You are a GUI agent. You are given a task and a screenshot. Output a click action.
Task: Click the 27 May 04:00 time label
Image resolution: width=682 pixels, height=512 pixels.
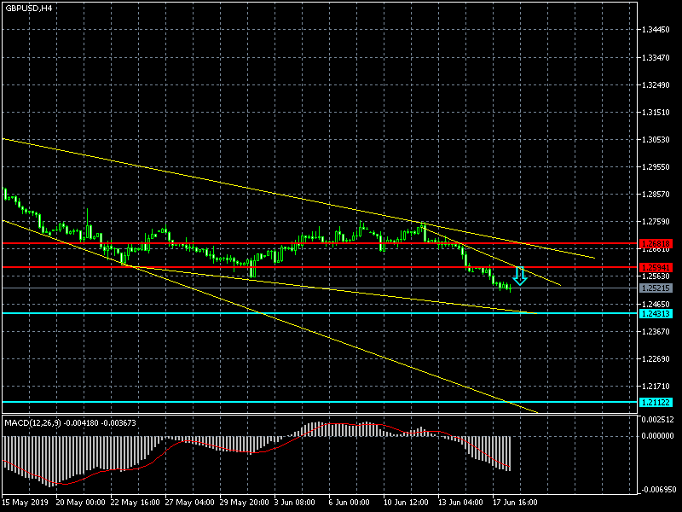point(190,503)
